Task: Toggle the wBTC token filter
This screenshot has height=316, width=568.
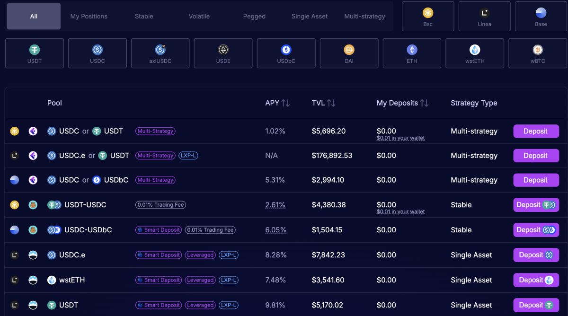Action: (x=538, y=53)
